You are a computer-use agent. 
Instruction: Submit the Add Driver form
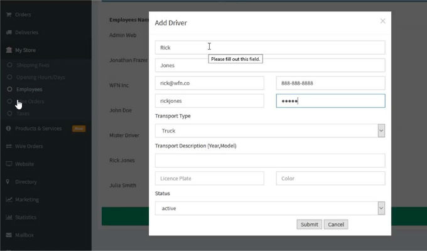[309, 224]
